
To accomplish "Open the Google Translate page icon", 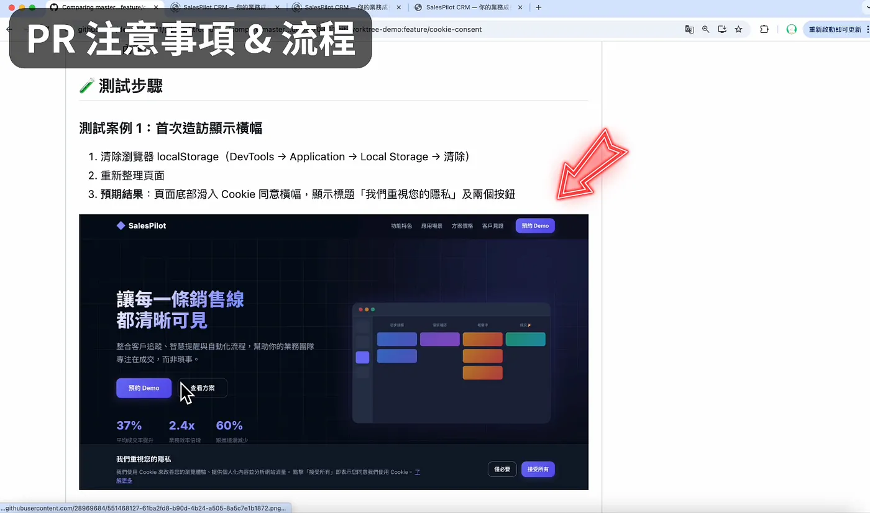I will pyautogui.click(x=689, y=29).
